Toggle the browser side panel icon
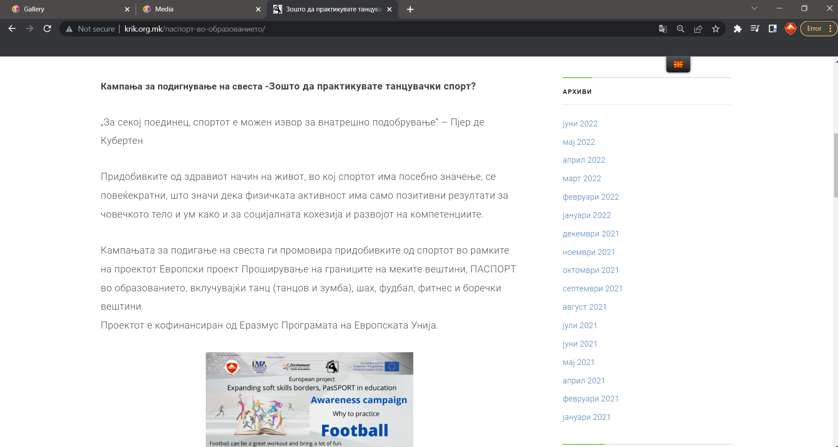 click(x=773, y=29)
